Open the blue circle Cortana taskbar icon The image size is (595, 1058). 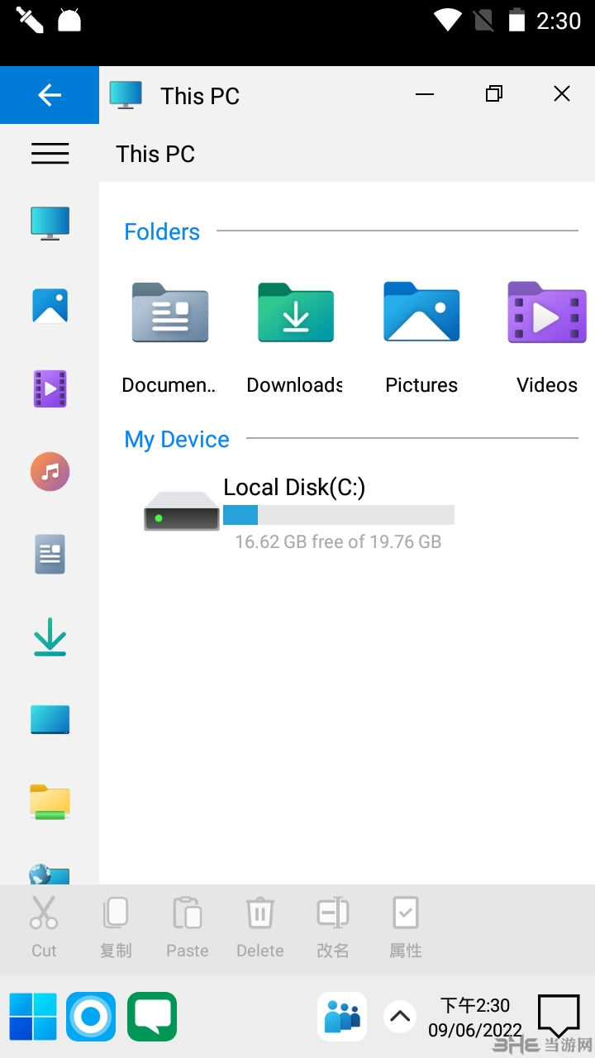point(91,1017)
